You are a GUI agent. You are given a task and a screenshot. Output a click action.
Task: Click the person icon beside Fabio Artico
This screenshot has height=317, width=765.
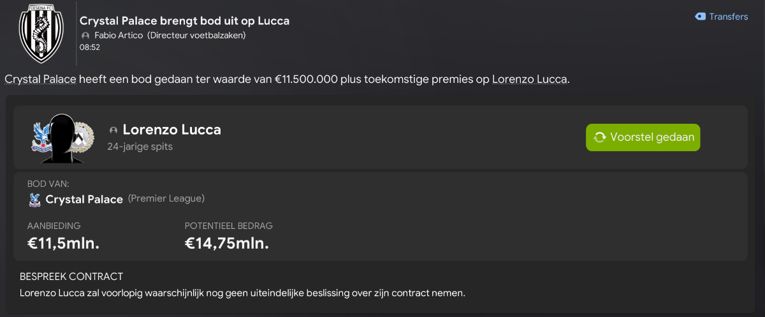[x=85, y=35]
